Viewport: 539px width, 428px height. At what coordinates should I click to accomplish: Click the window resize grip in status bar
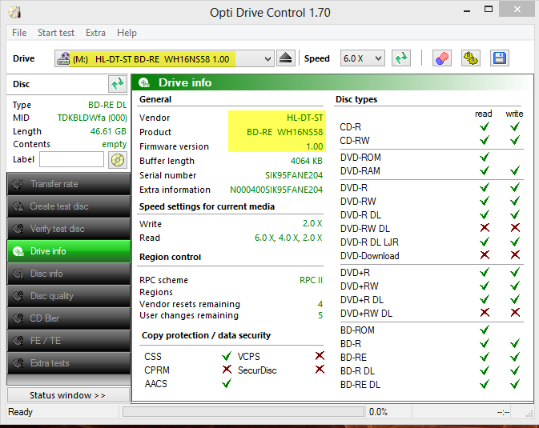[529, 414]
